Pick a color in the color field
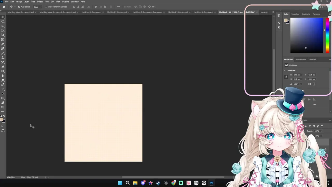332x187 pixels. pos(306,35)
